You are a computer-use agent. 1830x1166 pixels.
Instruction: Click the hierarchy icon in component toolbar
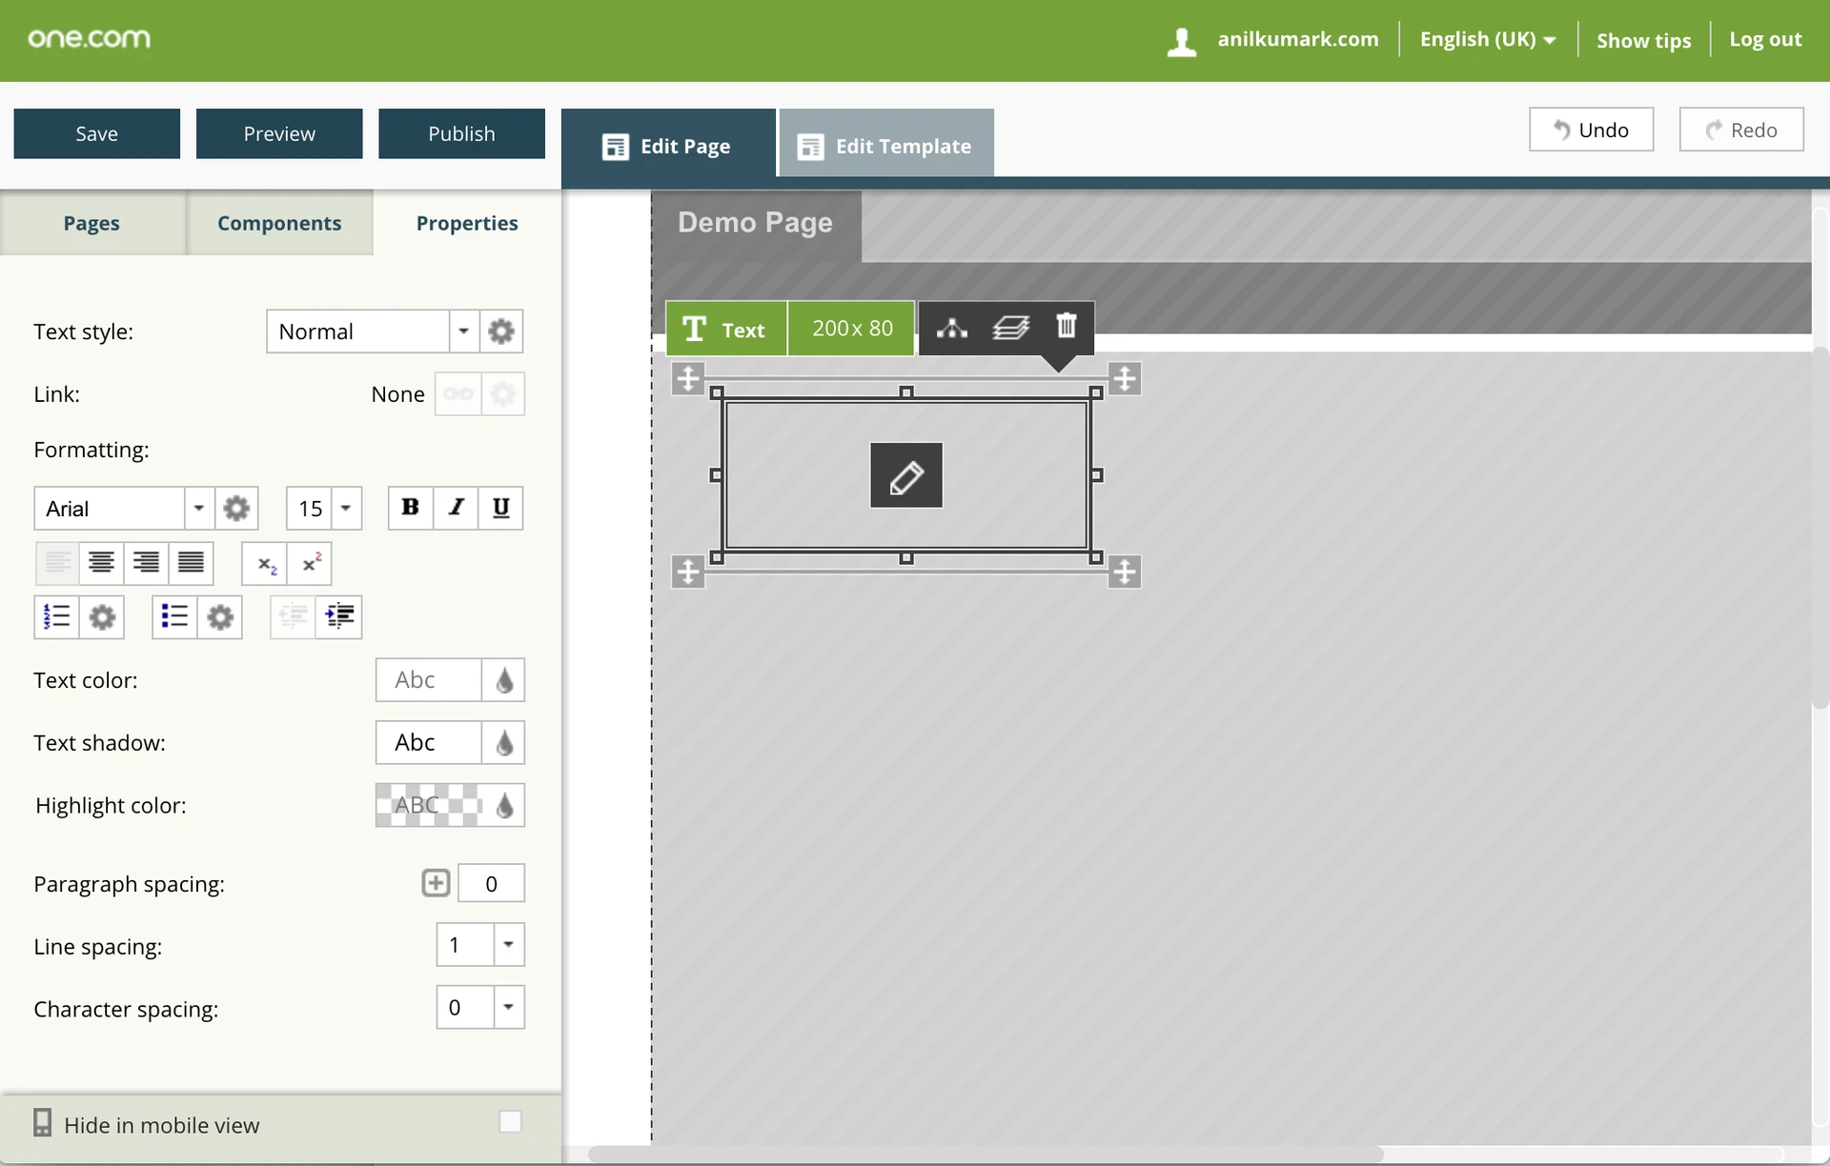pyautogui.click(x=951, y=329)
